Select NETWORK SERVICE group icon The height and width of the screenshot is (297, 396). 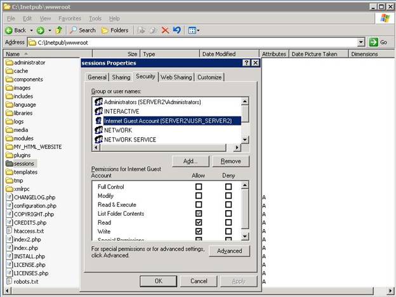coord(98,140)
